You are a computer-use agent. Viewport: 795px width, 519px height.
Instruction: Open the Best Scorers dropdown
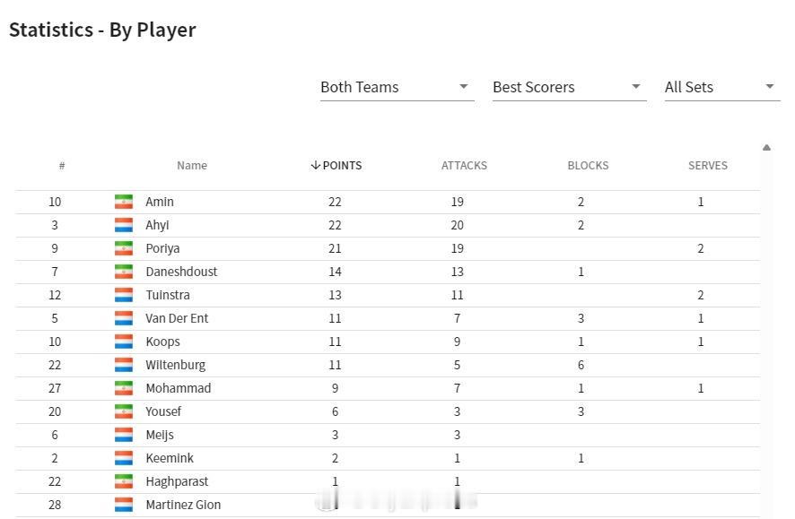570,88
